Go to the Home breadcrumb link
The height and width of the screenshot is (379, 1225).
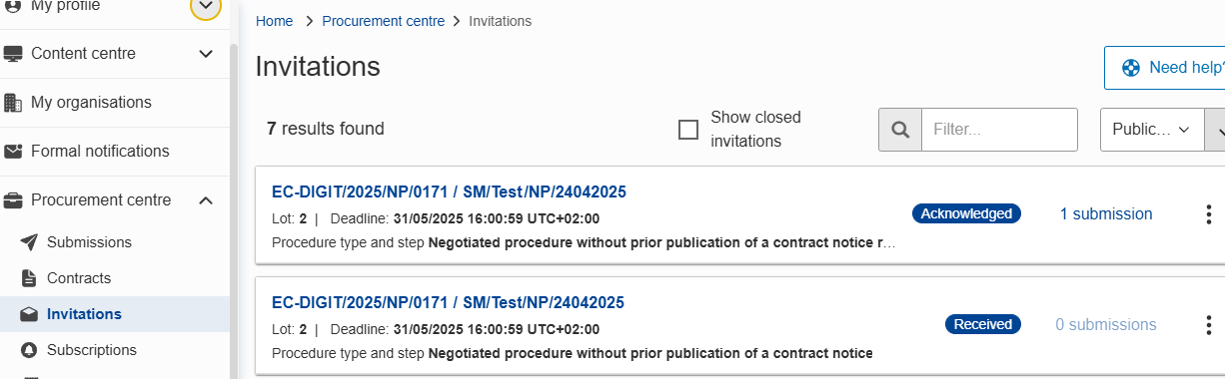coord(275,21)
